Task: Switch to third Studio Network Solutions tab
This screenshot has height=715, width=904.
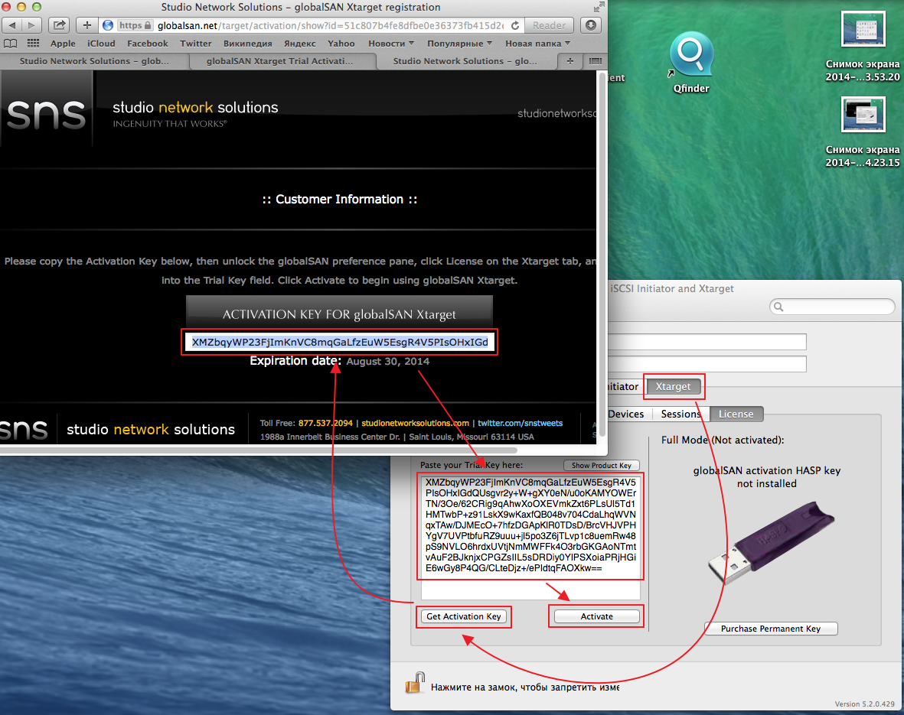Action: coord(465,61)
